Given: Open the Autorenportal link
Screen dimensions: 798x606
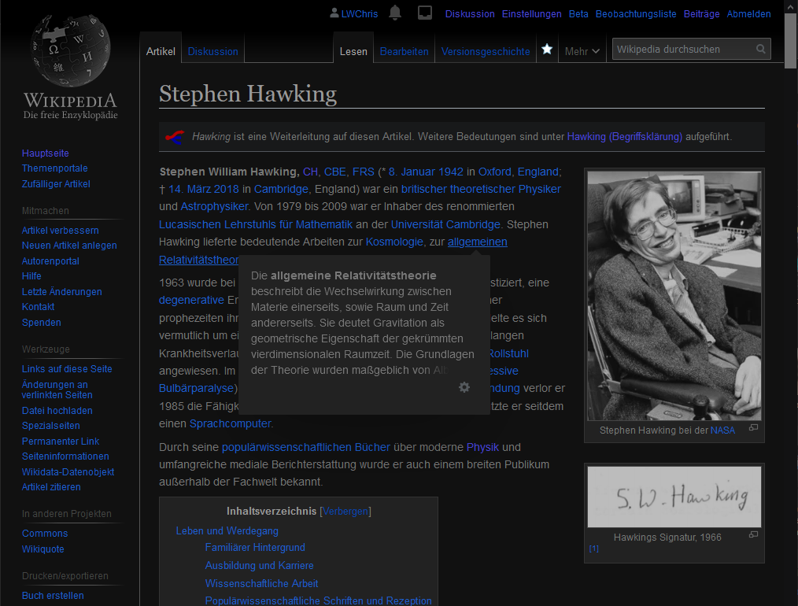Looking at the screenshot, I should (50, 261).
